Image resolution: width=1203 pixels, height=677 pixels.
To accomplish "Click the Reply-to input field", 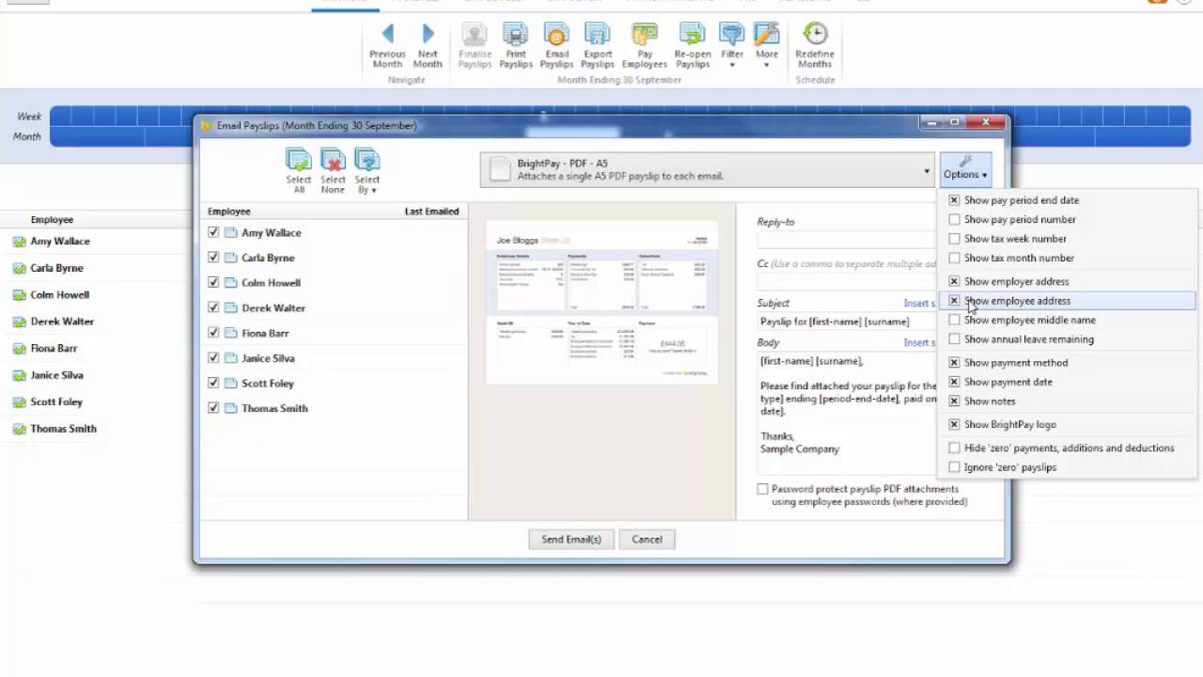I will 848,240.
